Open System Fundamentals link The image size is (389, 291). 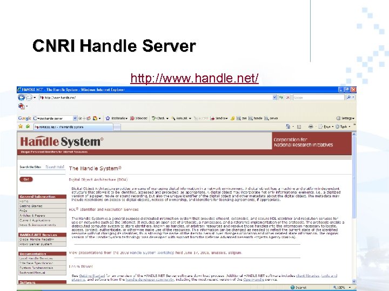36,268
